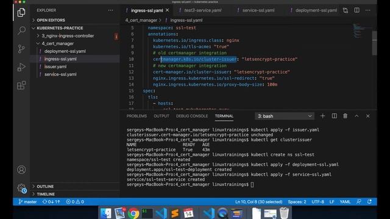Kill terminal with the trash icon

tap(346, 116)
